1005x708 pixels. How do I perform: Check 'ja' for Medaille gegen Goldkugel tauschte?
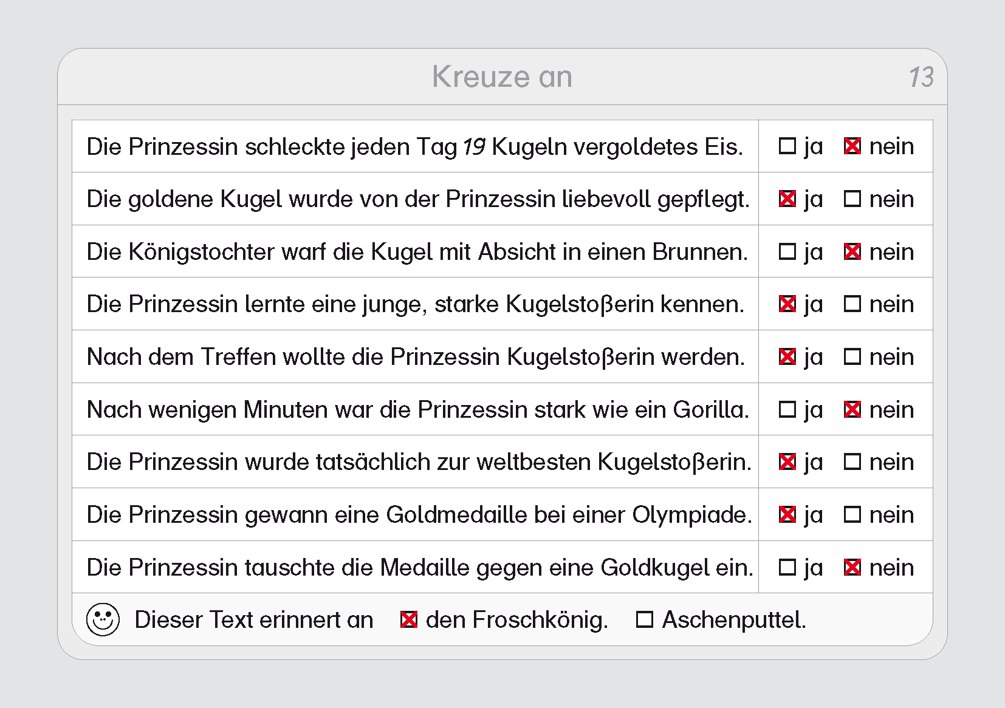coord(787,567)
